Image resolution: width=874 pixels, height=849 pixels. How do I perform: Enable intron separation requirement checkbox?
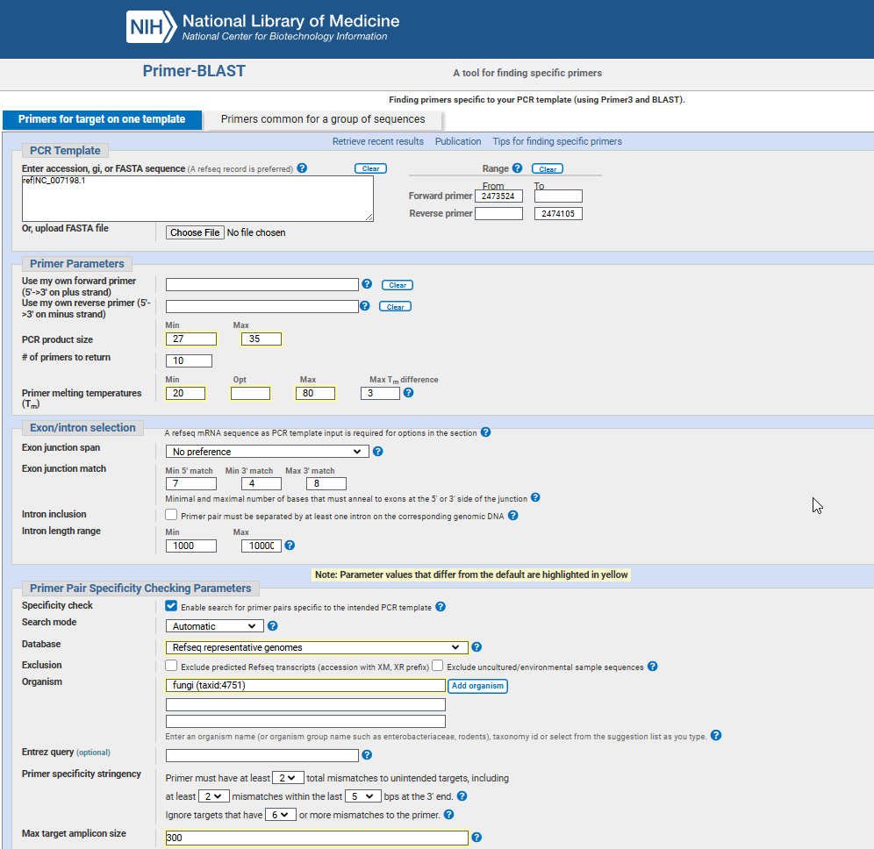[171, 515]
